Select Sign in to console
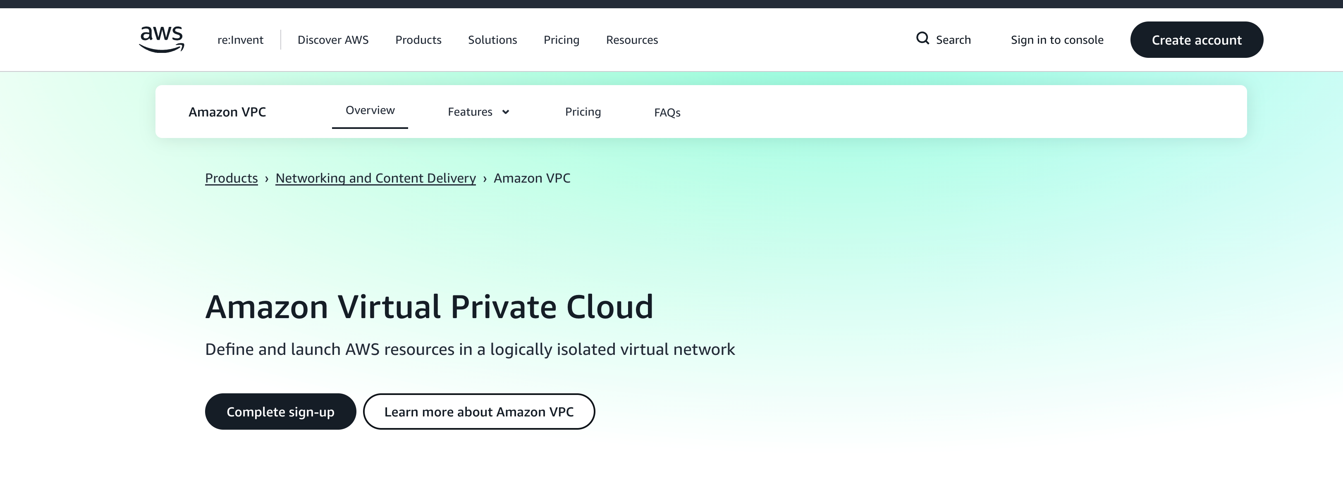Viewport: 1343px width, 490px height. tap(1056, 40)
